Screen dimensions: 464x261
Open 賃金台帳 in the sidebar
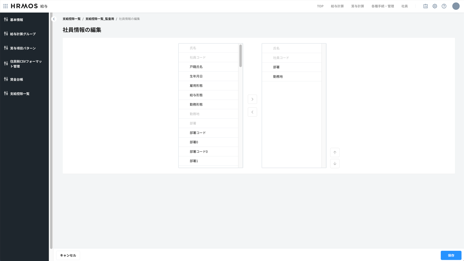point(17,79)
